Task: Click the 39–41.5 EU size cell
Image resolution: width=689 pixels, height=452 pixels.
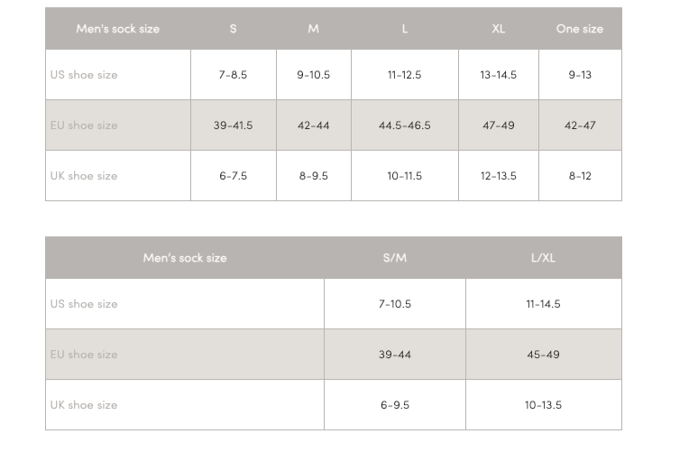Action: [x=234, y=125]
